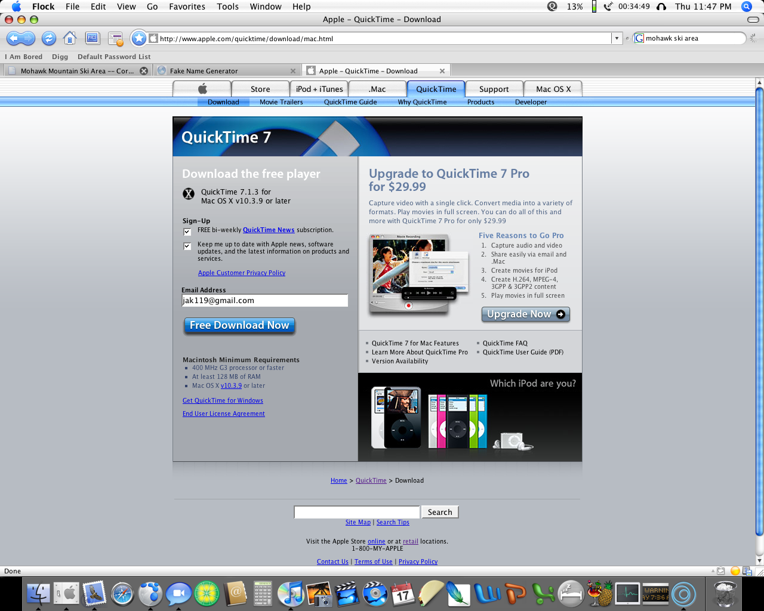This screenshot has height=611, width=764.
Task: Go to the Home page icon
Action: pyautogui.click(x=70, y=39)
